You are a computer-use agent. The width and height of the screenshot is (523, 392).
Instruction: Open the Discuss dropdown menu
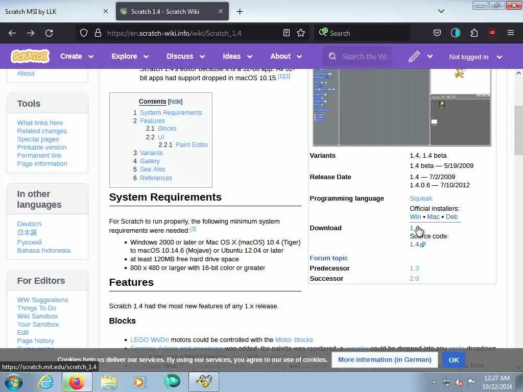186,56
